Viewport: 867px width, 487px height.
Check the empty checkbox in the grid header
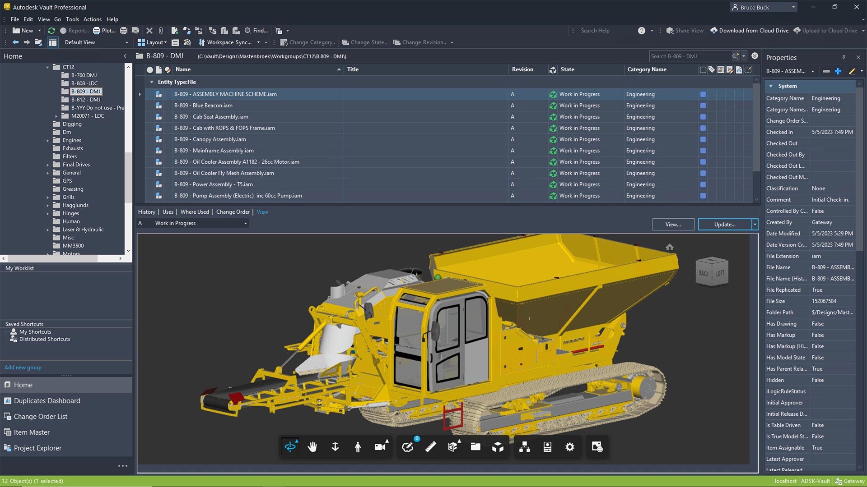[x=703, y=70]
